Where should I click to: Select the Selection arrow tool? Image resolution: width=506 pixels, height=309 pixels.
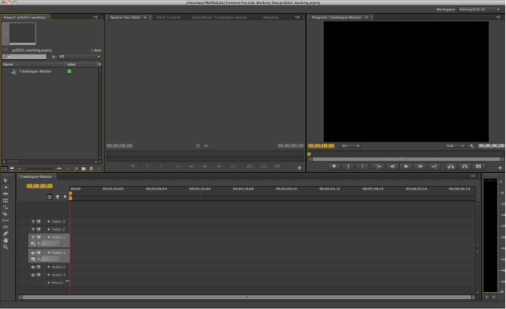tap(5, 181)
